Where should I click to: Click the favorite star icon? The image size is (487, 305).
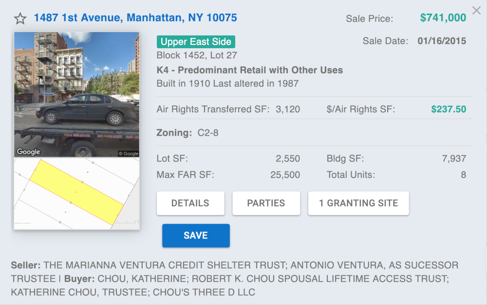(x=20, y=18)
